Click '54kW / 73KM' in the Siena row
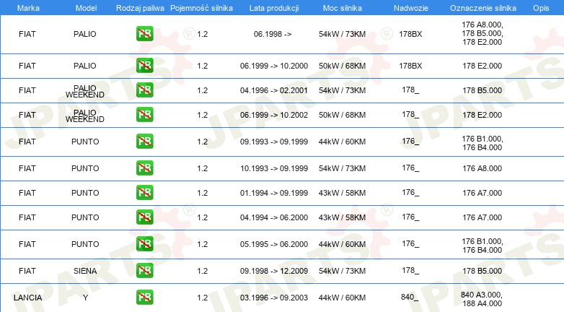 pos(342,271)
